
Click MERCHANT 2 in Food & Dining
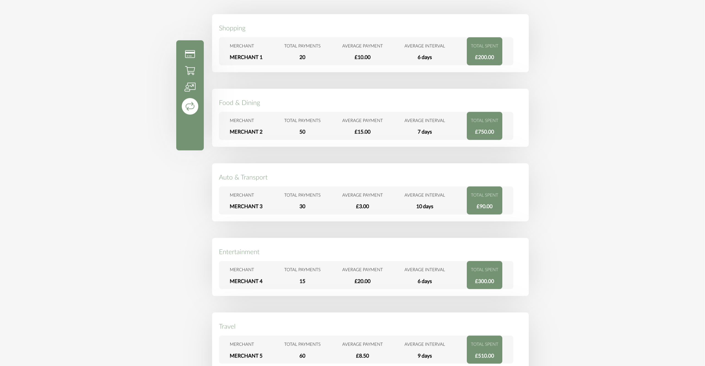(x=246, y=132)
